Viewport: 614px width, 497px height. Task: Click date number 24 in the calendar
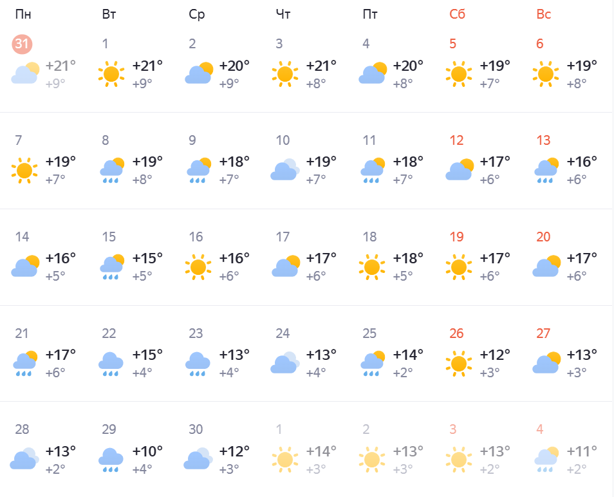[283, 333]
